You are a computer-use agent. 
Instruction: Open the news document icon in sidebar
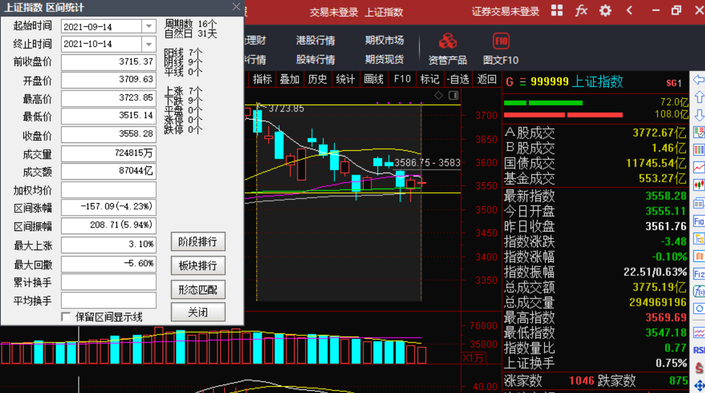click(x=699, y=203)
